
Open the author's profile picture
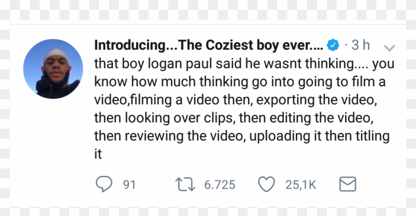(x=53, y=69)
